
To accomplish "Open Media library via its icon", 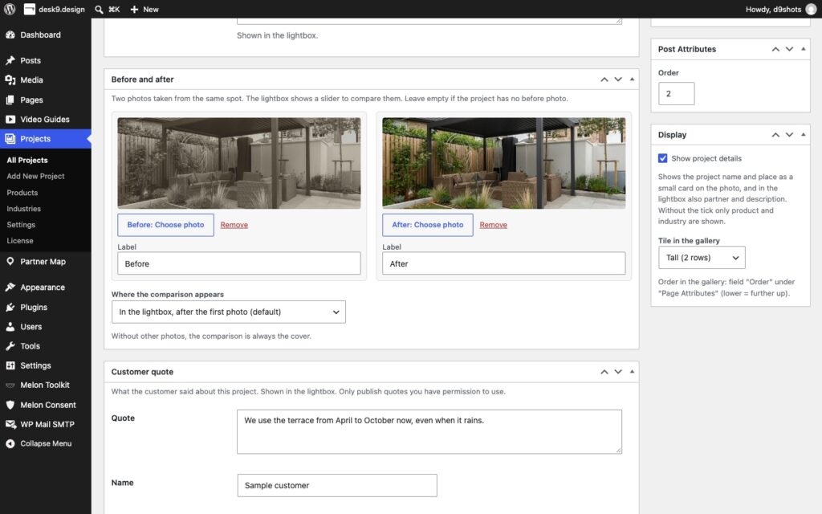I will pyautogui.click(x=10, y=80).
